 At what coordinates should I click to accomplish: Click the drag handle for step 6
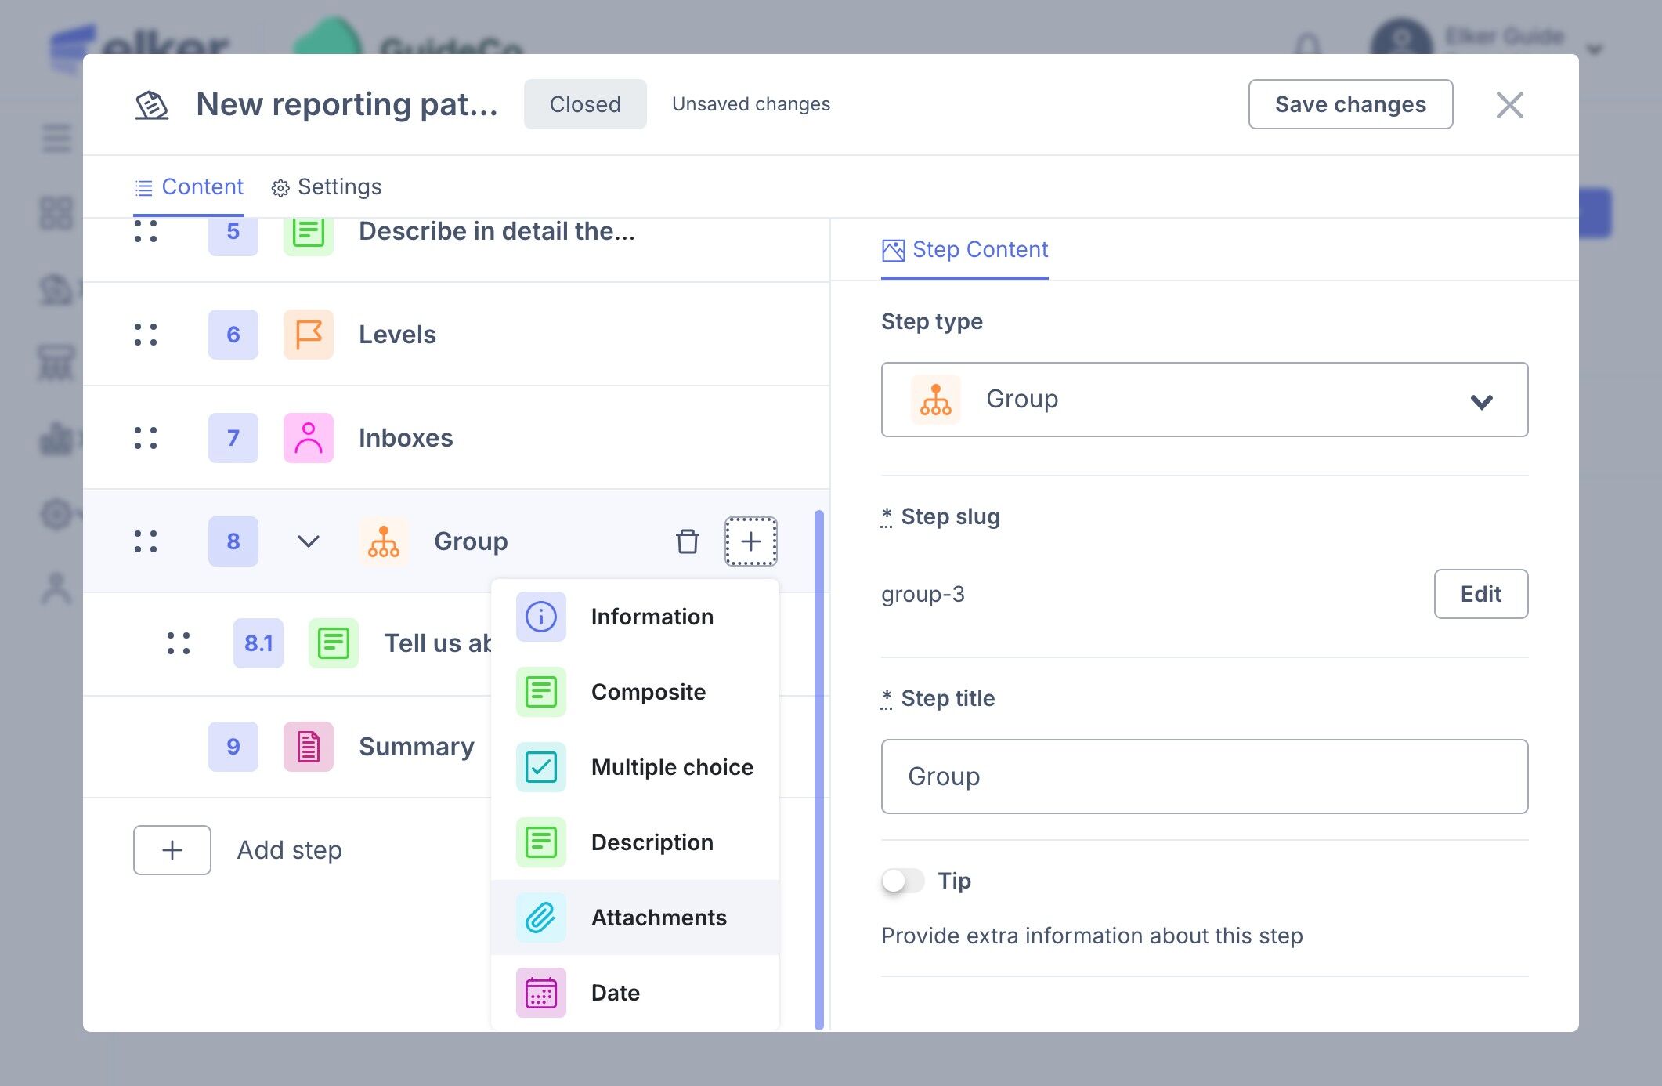pyautogui.click(x=146, y=335)
